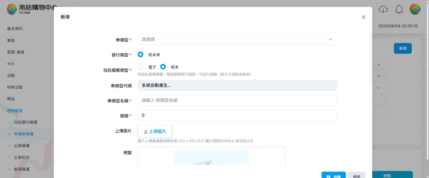The height and width of the screenshot is (178, 429).
Task: Select 紙本 trust file type
Action: (163, 67)
